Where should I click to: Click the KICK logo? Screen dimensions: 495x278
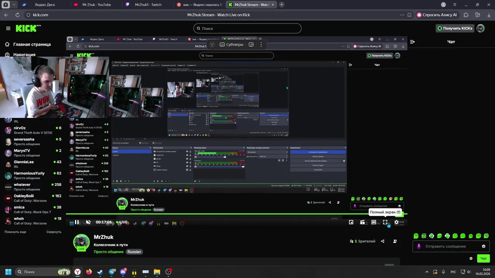tap(28, 28)
